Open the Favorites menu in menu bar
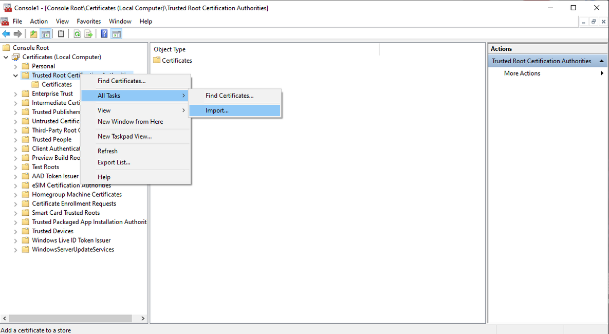The height and width of the screenshot is (334, 609). coord(89,22)
